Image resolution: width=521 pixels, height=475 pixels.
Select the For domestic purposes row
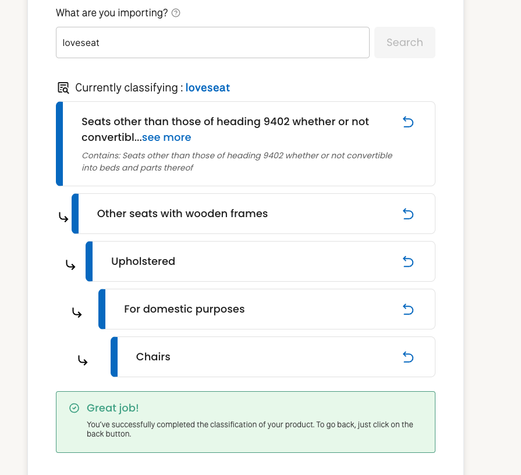[x=267, y=309]
